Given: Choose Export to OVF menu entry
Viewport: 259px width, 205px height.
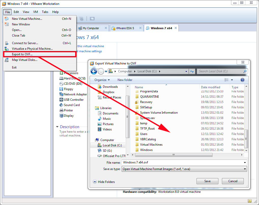Looking at the screenshot, I should tap(22, 54).
